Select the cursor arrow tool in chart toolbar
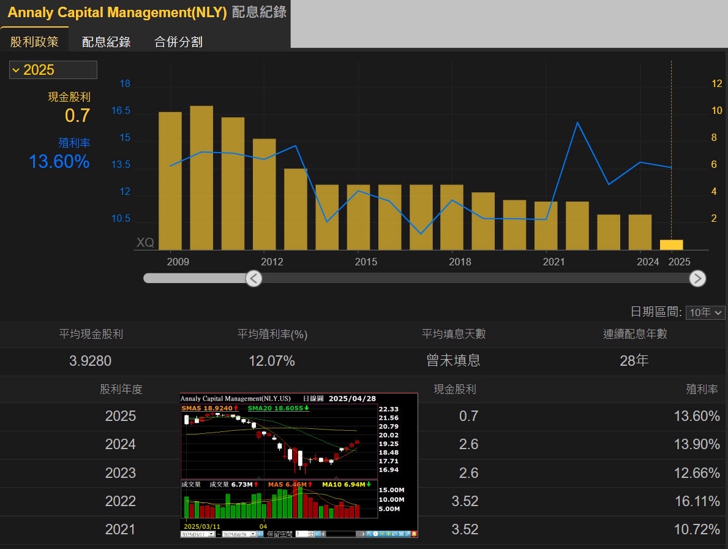The width and height of the screenshot is (728, 549). 369,534
